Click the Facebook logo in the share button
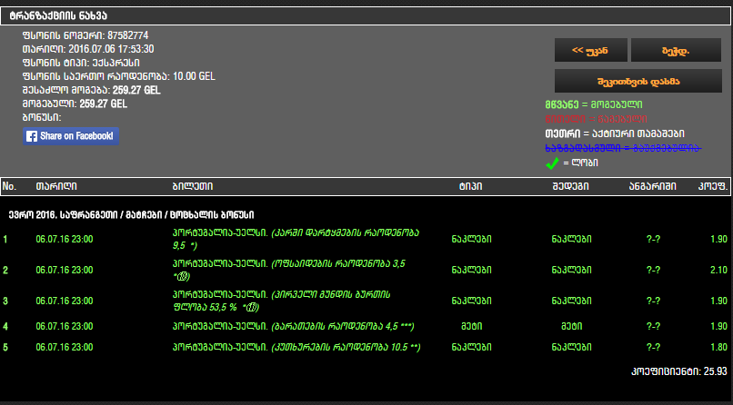This screenshot has width=733, height=405. tap(32, 136)
